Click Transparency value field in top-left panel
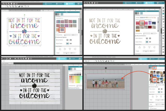This screenshot has width=166, height=111. tap(73, 35)
